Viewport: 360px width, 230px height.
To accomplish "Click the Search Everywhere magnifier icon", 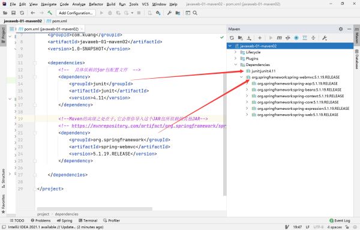I will [195, 13].
